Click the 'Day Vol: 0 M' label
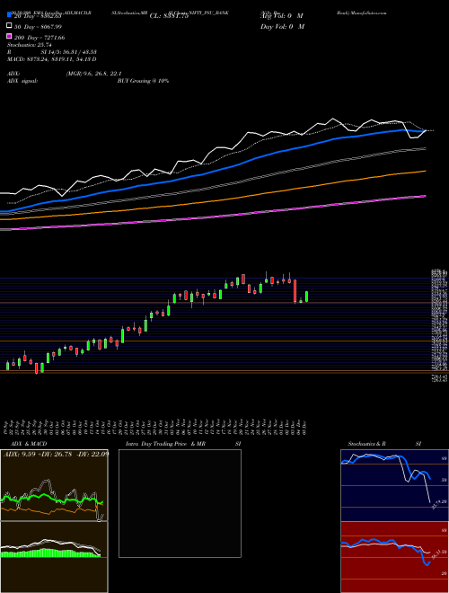This screenshot has height=593, width=449. pos(282,26)
